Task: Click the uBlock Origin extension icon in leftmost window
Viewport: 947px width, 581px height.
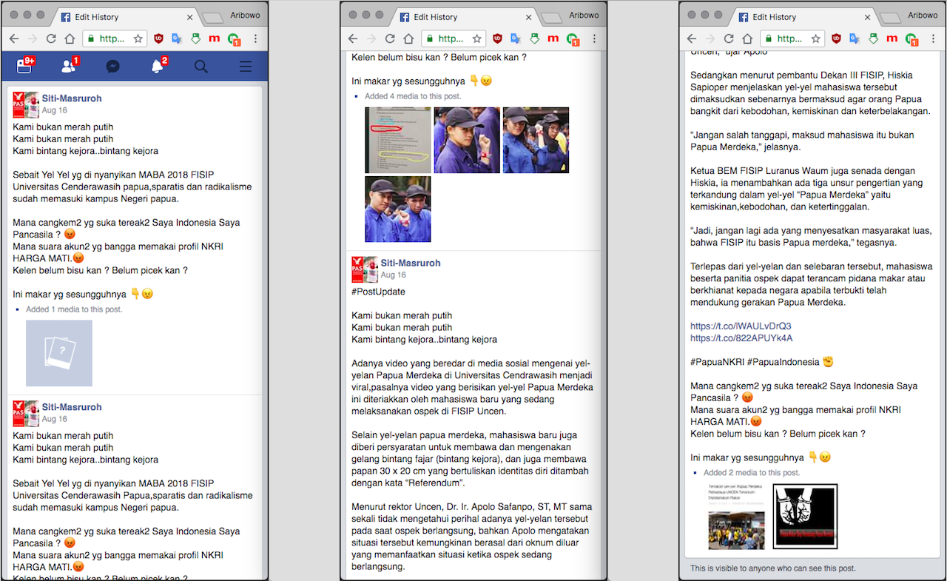Action: point(158,38)
